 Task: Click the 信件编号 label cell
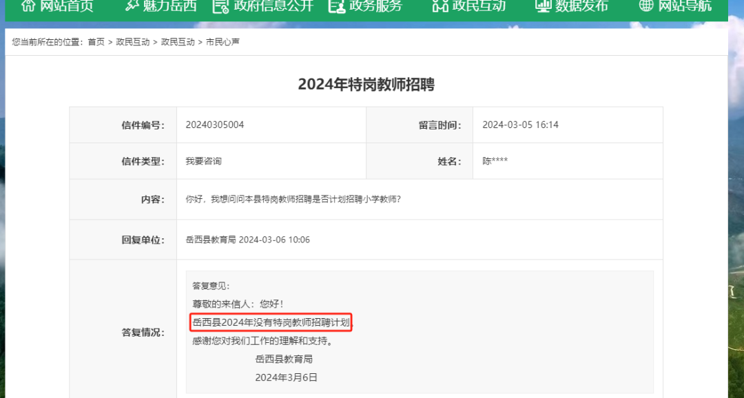point(123,125)
